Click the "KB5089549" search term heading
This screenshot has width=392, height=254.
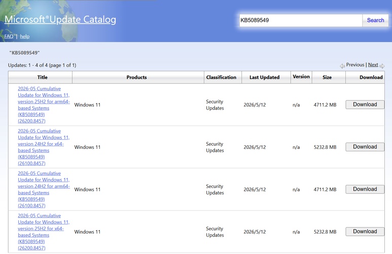[x=24, y=53]
